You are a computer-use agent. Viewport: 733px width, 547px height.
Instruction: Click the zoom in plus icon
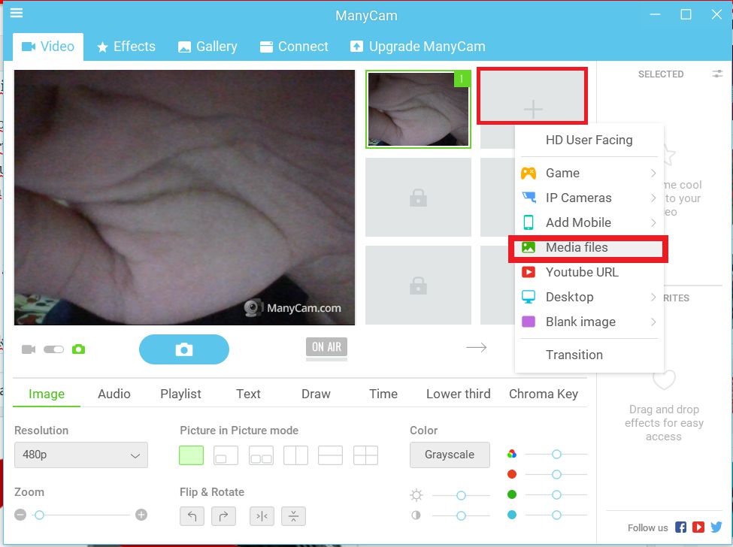coord(141,515)
